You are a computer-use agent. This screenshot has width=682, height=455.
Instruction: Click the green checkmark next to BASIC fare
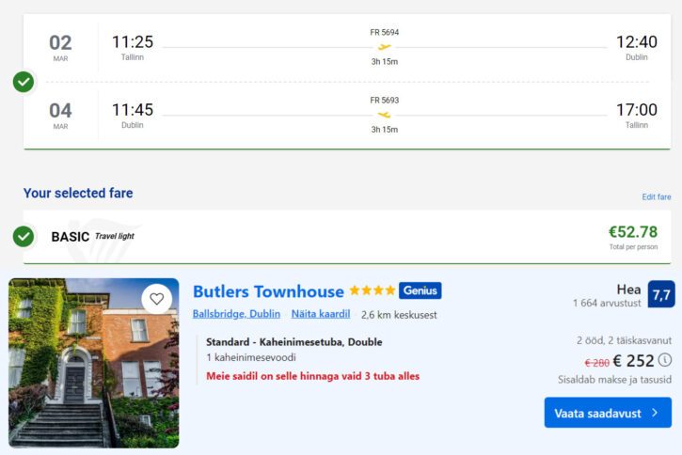click(x=24, y=236)
